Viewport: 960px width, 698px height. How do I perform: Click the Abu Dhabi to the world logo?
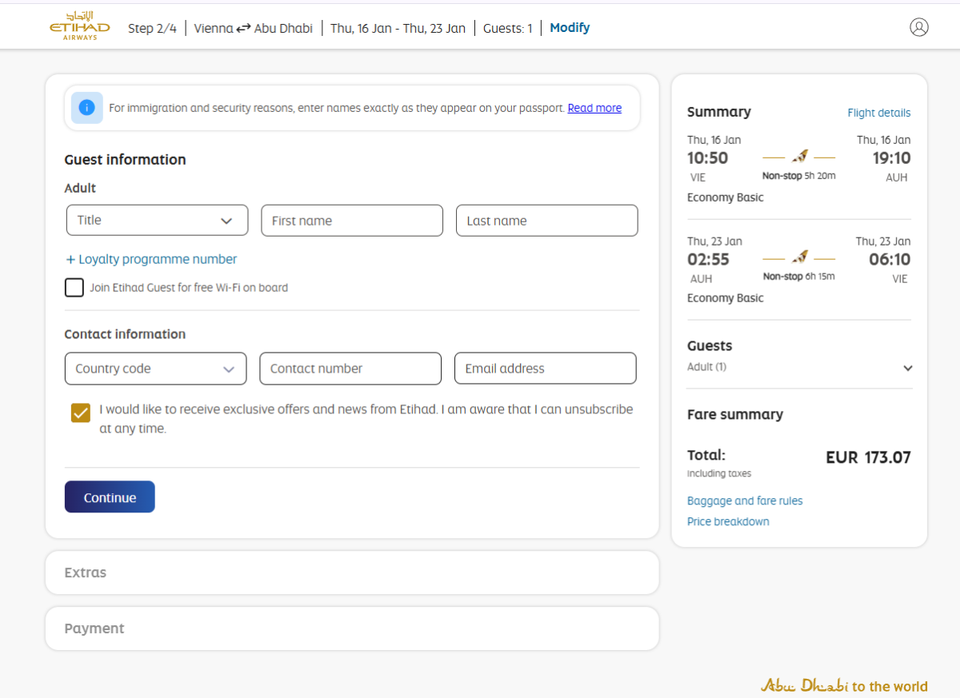(x=844, y=686)
